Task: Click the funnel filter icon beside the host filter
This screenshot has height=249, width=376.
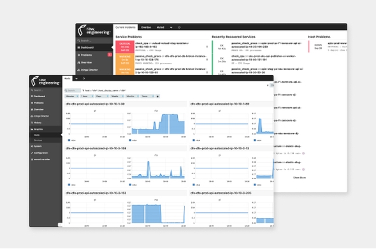Action: tap(83, 91)
